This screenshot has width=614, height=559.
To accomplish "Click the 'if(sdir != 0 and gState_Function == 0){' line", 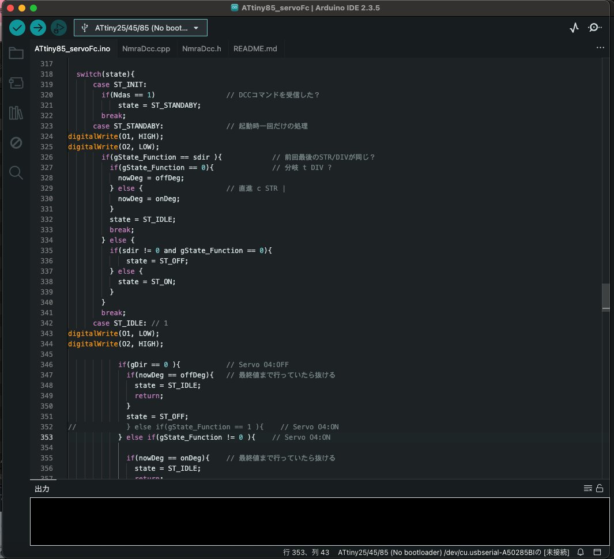I will point(191,251).
